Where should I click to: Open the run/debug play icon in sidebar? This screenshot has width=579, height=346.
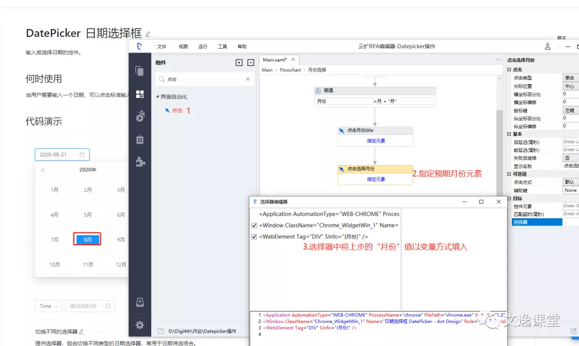(x=140, y=116)
